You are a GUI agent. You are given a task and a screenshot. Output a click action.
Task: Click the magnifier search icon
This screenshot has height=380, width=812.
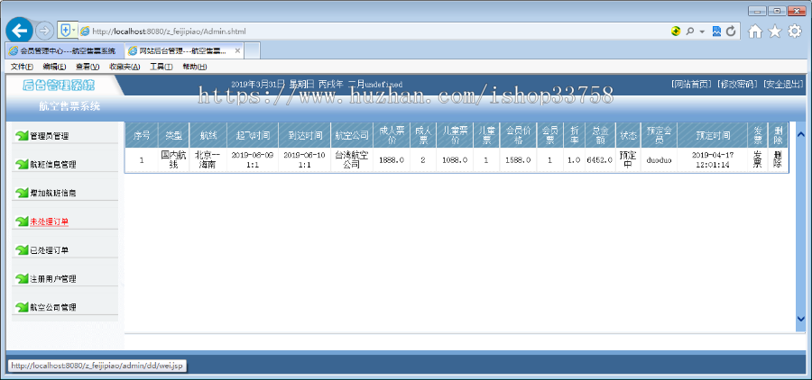click(x=690, y=32)
